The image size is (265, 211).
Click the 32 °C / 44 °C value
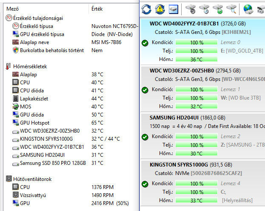(x=105, y=139)
